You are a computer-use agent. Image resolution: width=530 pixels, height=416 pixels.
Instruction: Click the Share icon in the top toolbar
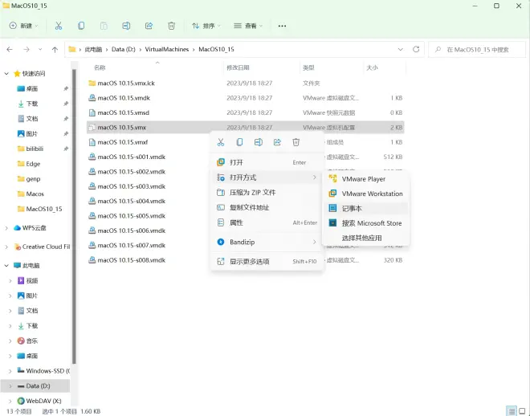(x=149, y=26)
